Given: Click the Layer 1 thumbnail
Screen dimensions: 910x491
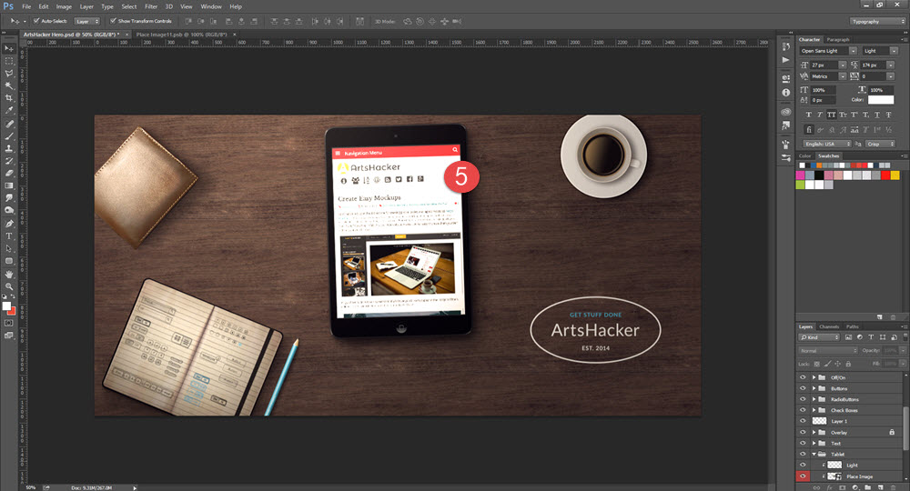Looking at the screenshot, I should coord(819,421).
